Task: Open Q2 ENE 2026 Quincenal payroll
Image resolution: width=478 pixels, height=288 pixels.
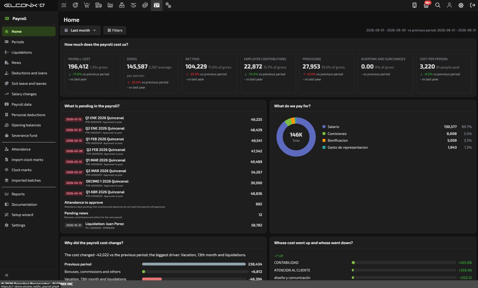Action: [163, 130]
